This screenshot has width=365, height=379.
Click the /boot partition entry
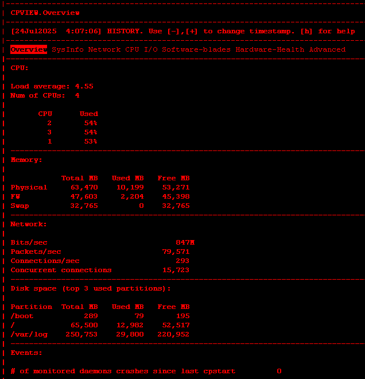coord(22,316)
